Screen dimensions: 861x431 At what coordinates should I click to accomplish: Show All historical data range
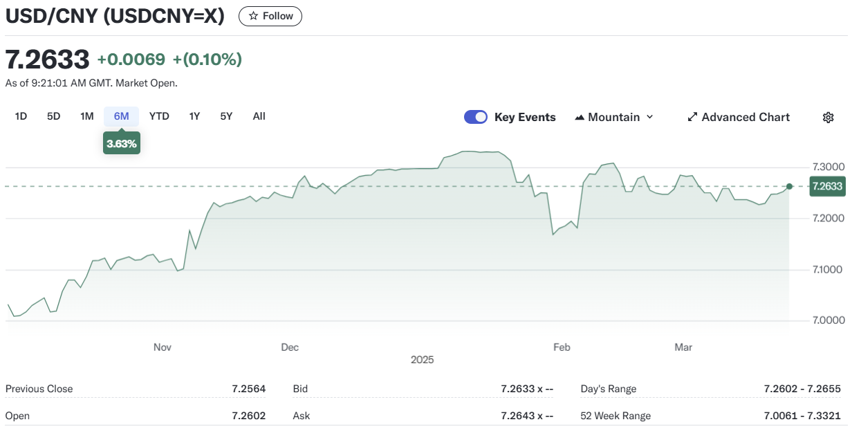point(259,116)
